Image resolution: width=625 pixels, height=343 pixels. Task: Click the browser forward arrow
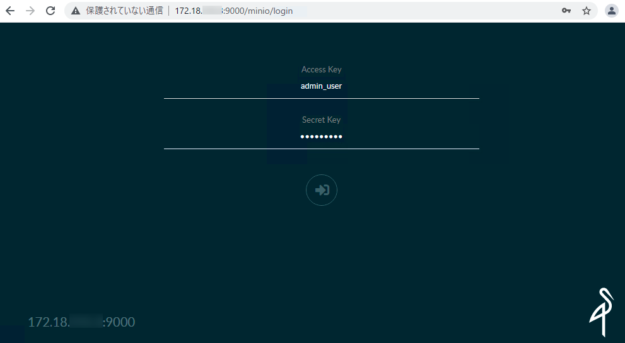point(30,11)
